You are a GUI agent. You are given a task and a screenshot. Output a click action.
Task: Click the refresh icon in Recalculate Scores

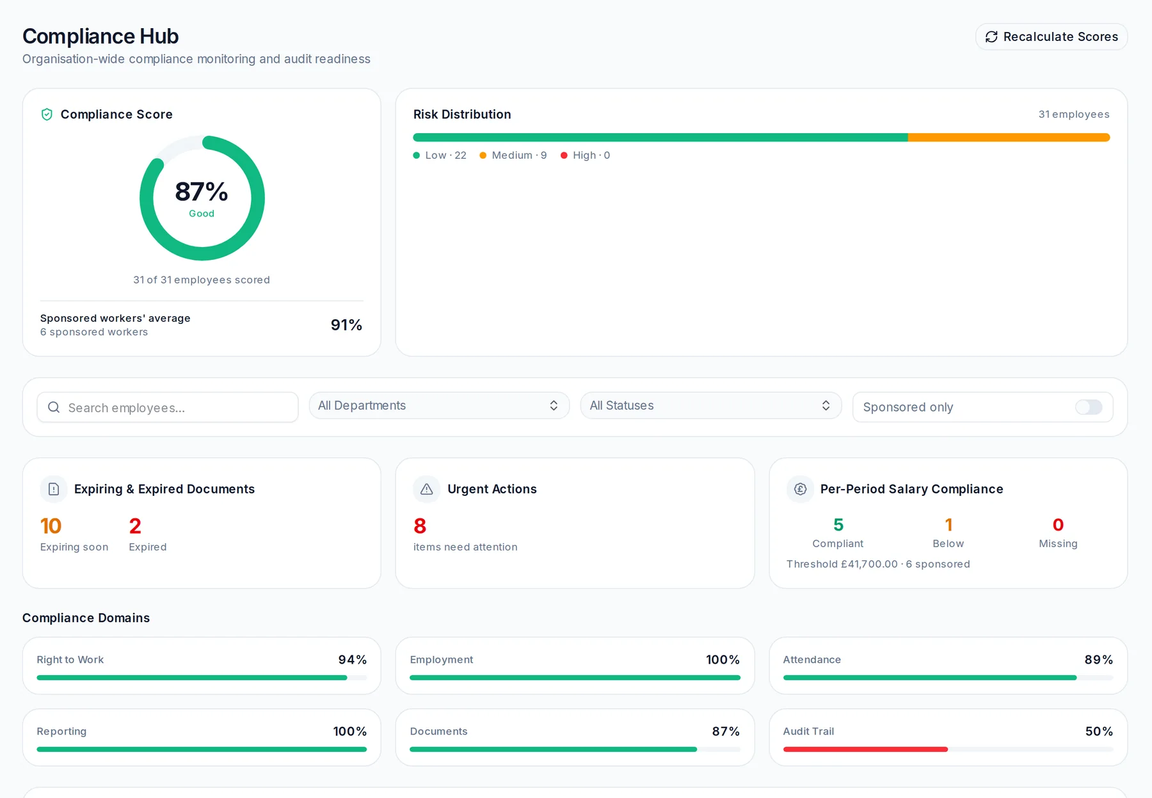991,37
